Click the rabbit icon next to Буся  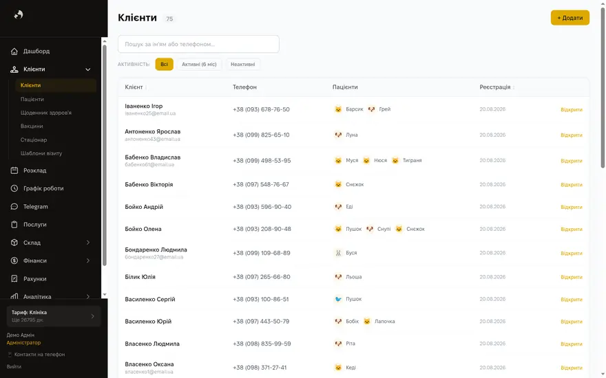tap(338, 253)
